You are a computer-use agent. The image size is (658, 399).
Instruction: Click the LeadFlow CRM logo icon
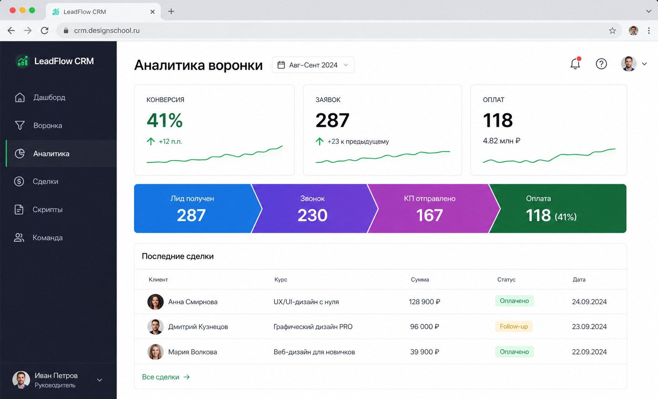[22, 61]
